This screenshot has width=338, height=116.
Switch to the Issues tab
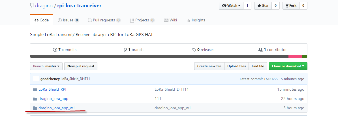tap(68, 20)
